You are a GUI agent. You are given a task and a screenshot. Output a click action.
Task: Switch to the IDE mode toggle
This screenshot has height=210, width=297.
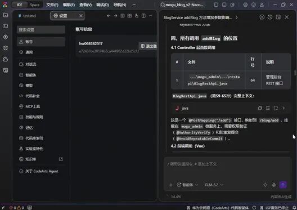20,5
